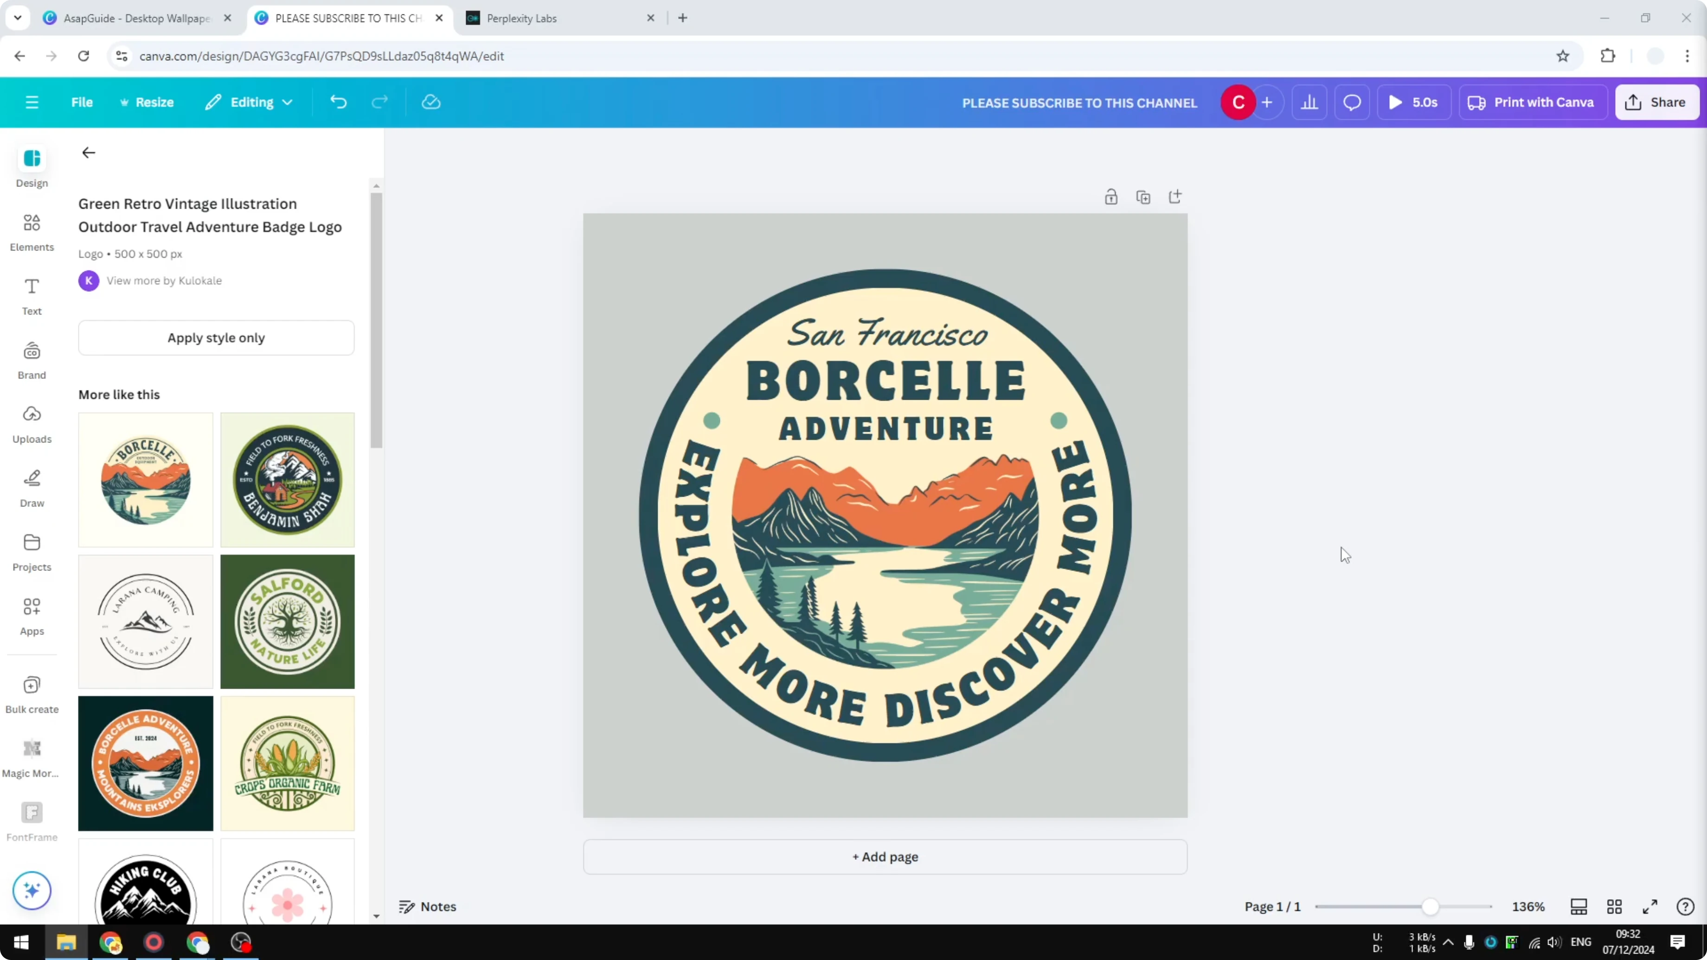Viewport: 1707px width, 960px height.
Task: Duplicate the page via the copy icon
Action: pyautogui.click(x=1143, y=196)
